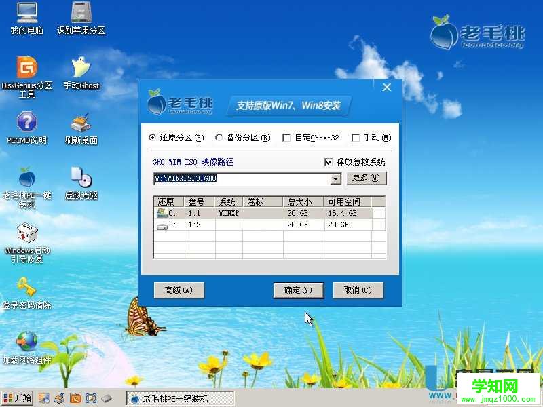Click the 可用空间 column header
Viewport: 543px width, 407px height.
(348, 201)
